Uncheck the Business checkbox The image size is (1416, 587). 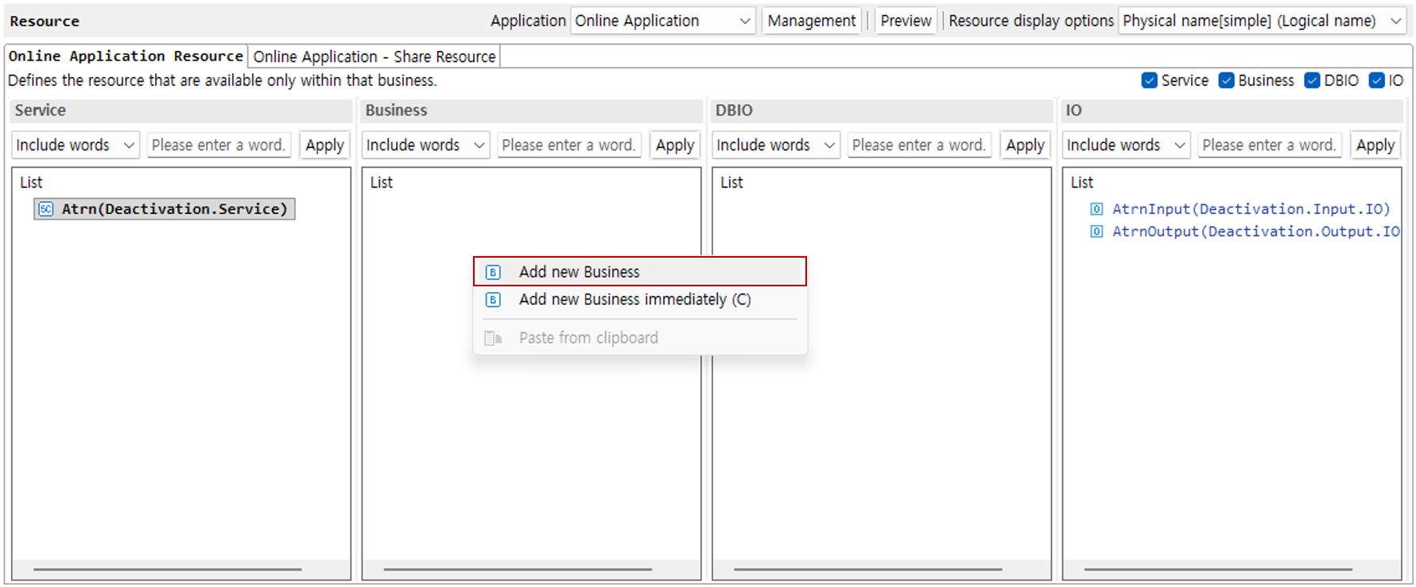click(1226, 80)
